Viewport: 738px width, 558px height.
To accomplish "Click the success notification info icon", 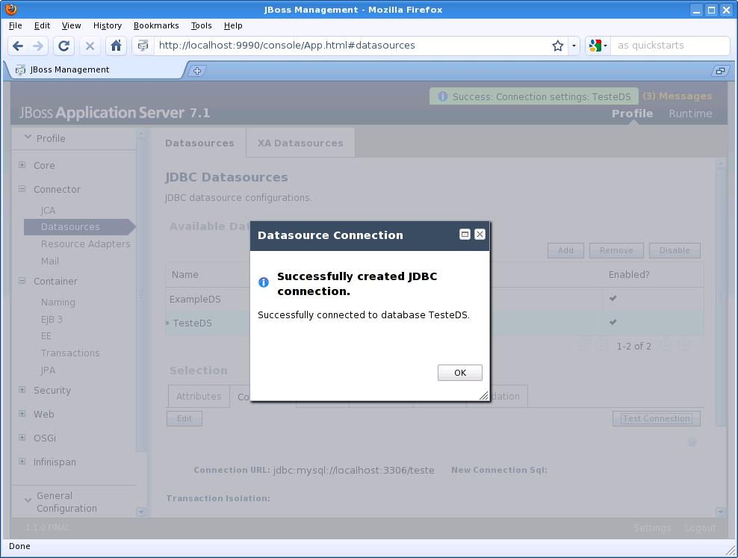I will (442, 96).
